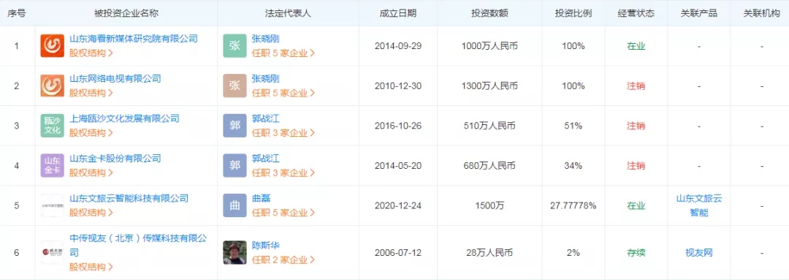Open related product 视友网

[x=699, y=252]
